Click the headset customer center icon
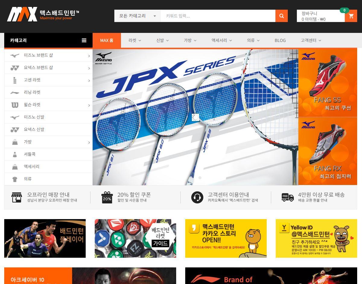Image resolution: width=362 pixels, height=284 pixels. click(197, 197)
